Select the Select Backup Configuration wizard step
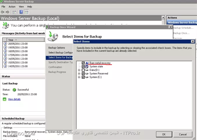Viewport: 197px width, 140px height. click(60, 53)
